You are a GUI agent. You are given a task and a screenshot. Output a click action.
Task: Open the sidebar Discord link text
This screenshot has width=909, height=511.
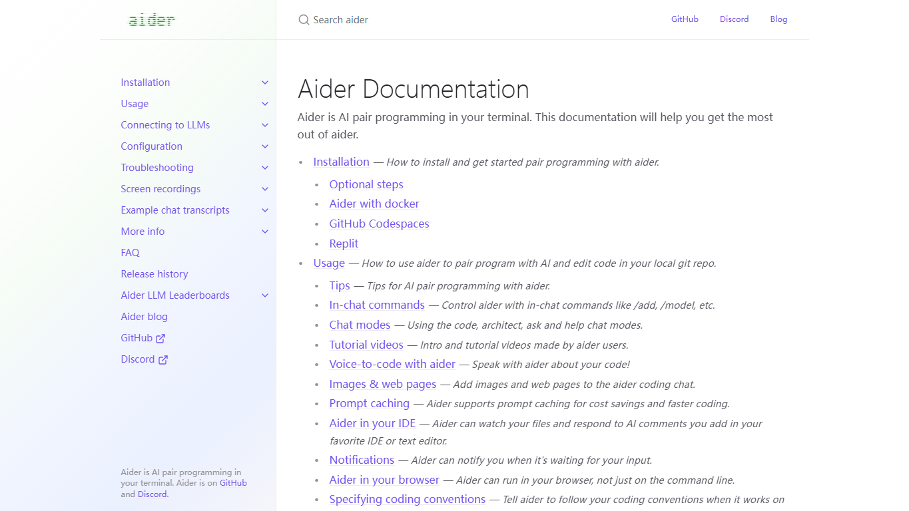[138, 359]
